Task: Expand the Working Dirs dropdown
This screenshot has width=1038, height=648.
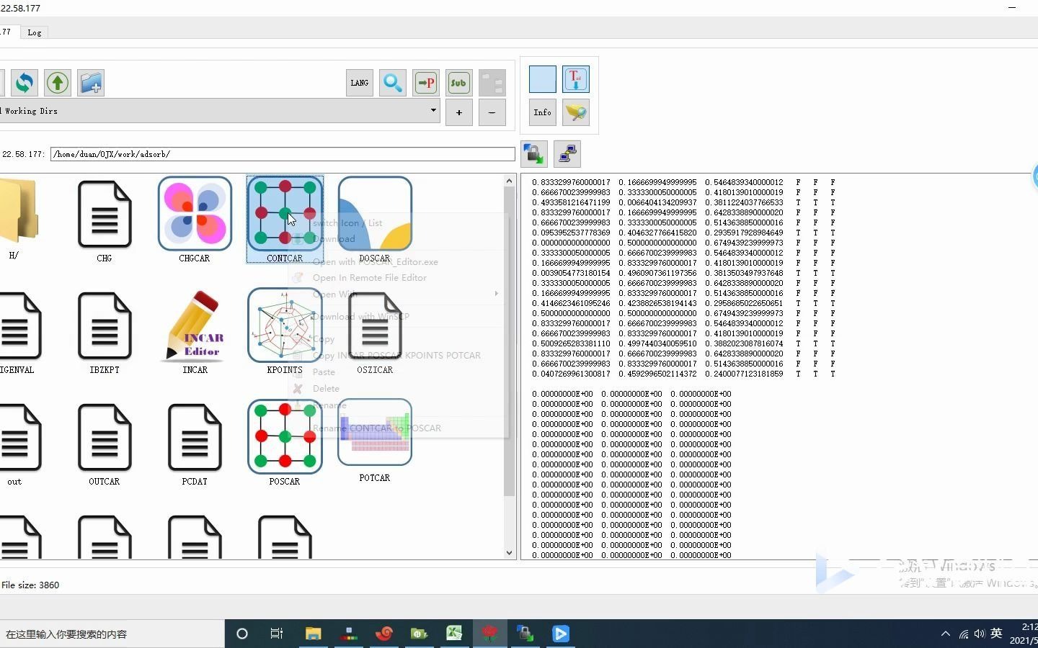Action: point(433,111)
